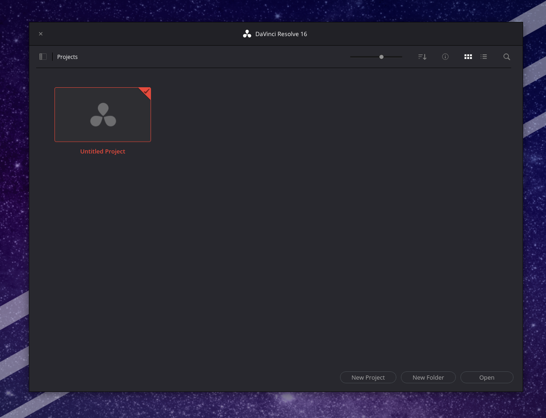
Task: Click the red flag on Untitled Project thumbnail
Action: (x=145, y=93)
